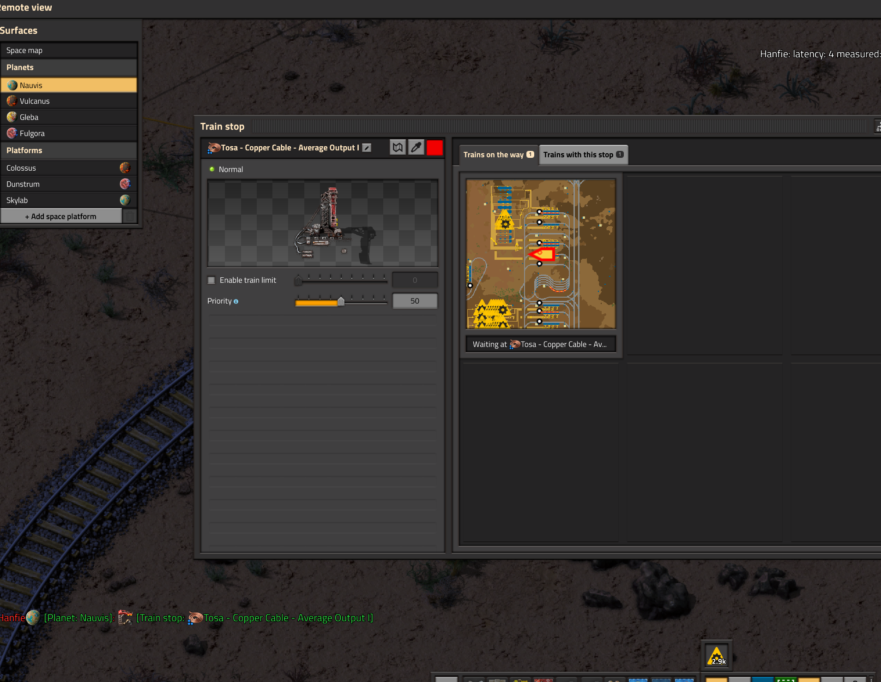
Task: Click the Waiting at Tosa status label
Action: coord(541,344)
